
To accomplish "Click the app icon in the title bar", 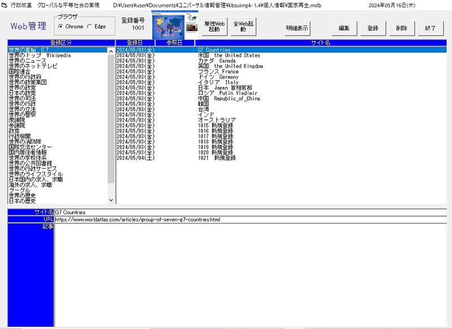I will click(5, 5).
